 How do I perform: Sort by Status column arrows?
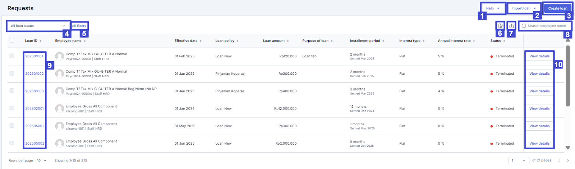pyautogui.click(x=504, y=41)
